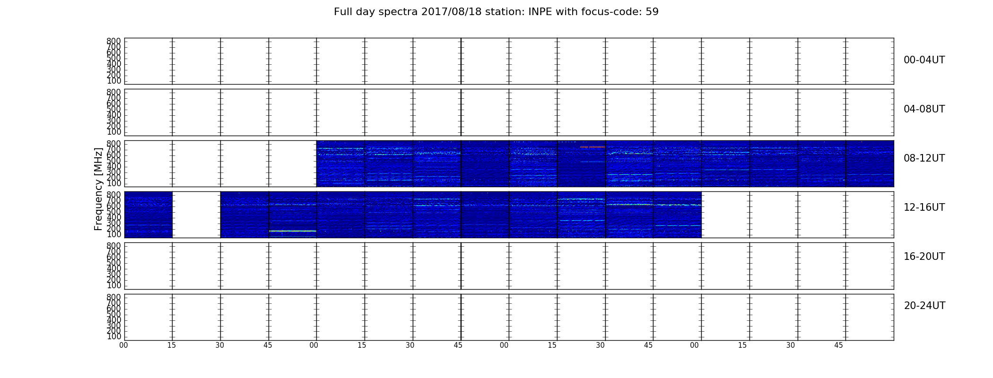Click the "Frequency [MHz]" y-axis label
This screenshot has height=378, width=993.
click(98, 189)
